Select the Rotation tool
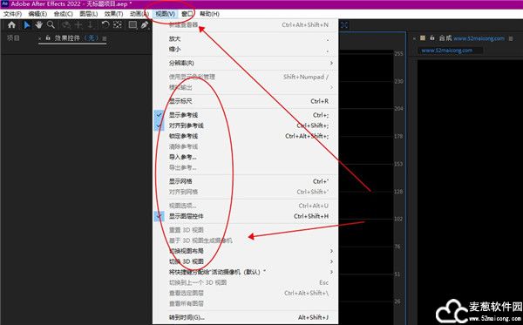 pyautogui.click(x=105, y=25)
